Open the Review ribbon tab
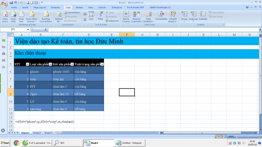 [79, 7]
